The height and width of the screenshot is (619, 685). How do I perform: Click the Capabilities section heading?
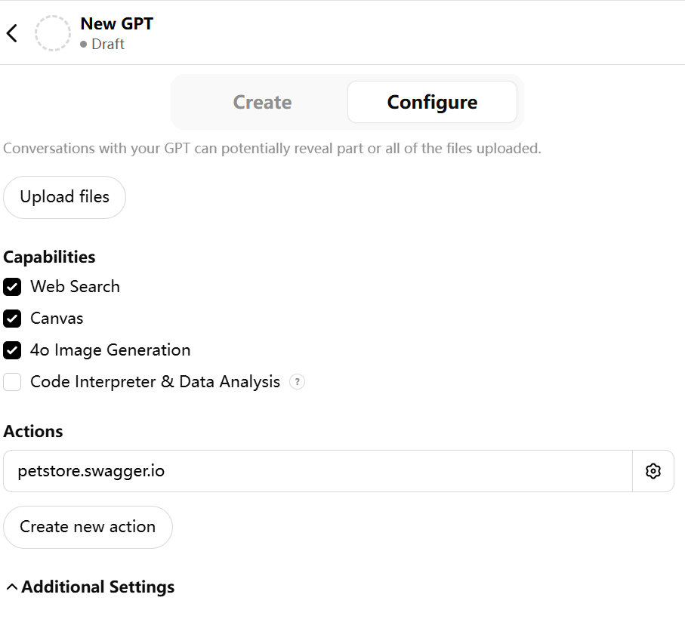49,257
